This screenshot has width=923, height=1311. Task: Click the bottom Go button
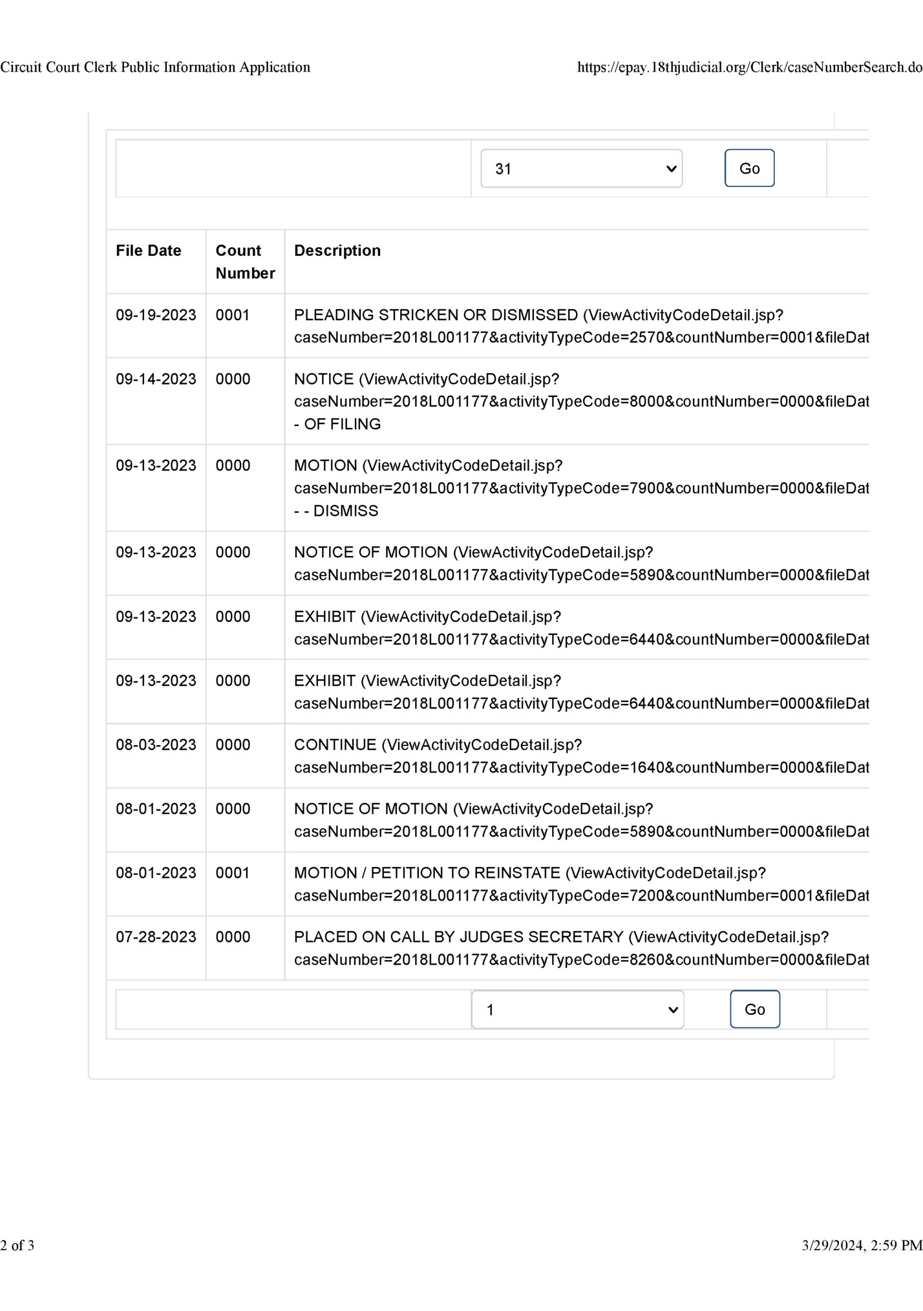tap(755, 1009)
